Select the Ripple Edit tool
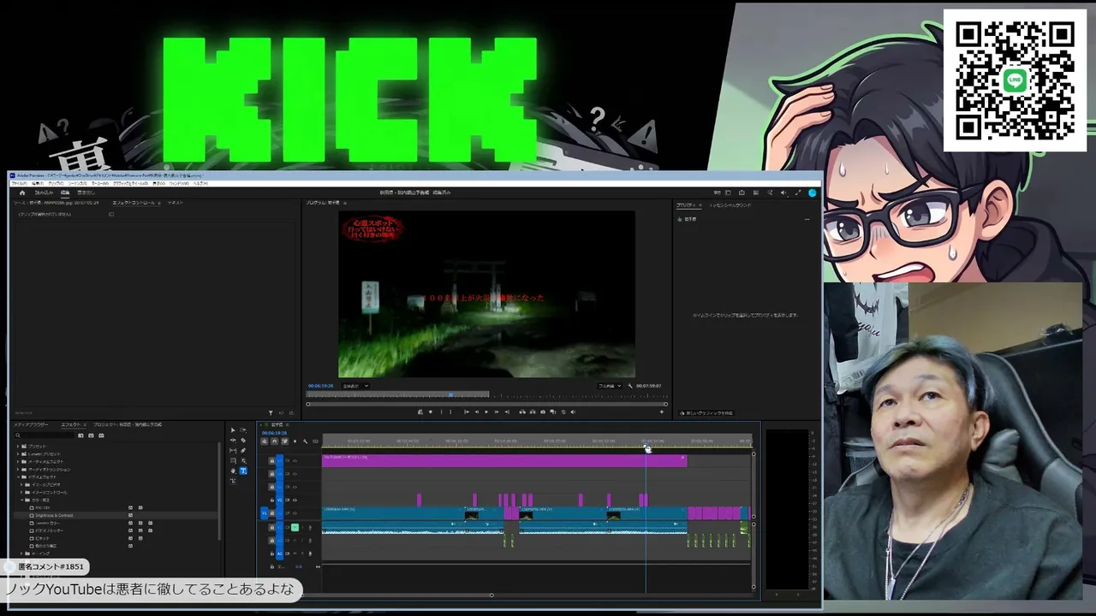 pyautogui.click(x=233, y=441)
